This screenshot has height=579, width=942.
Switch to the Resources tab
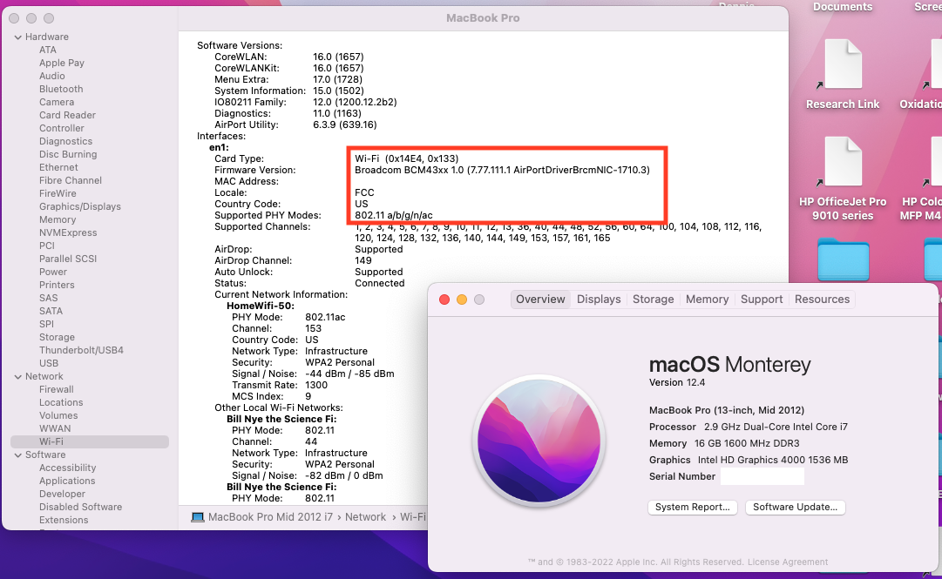coord(822,300)
